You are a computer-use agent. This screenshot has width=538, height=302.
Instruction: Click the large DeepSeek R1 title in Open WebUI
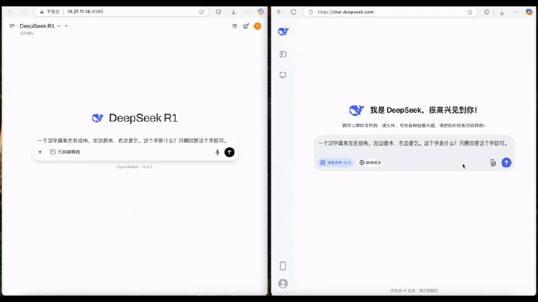[x=143, y=118]
